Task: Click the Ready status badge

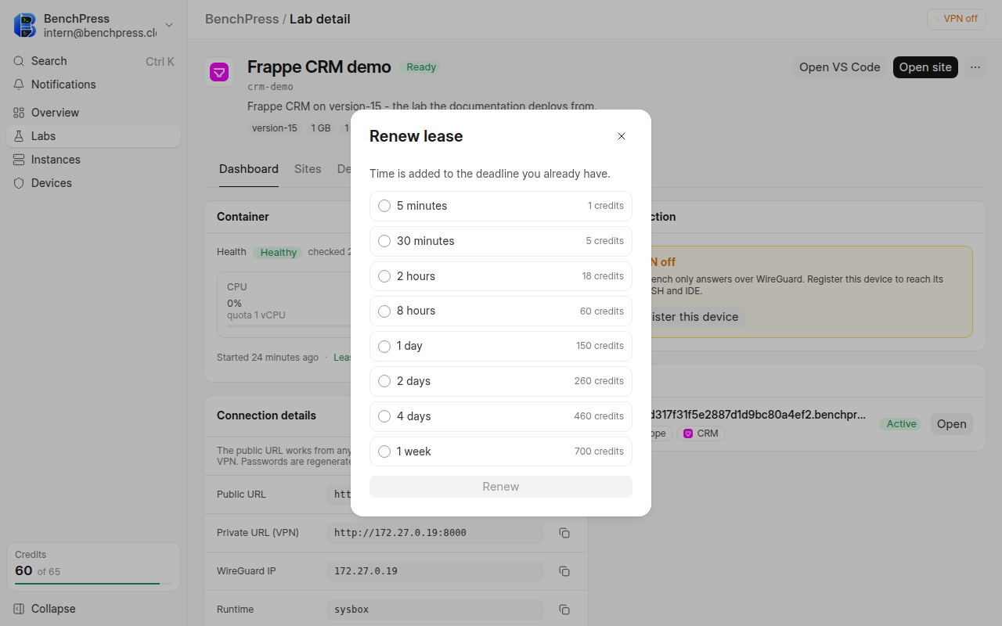Action: click(x=421, y=67)
